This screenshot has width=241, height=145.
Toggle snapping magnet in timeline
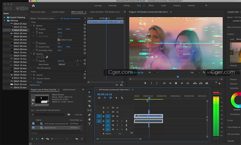105,98
